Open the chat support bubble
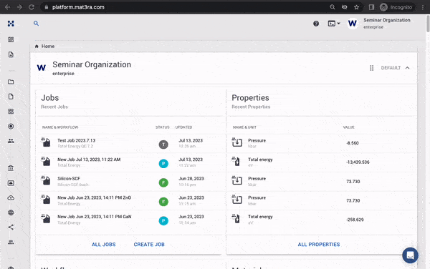This screenshot has height=269, width=430. pos(410,255)
